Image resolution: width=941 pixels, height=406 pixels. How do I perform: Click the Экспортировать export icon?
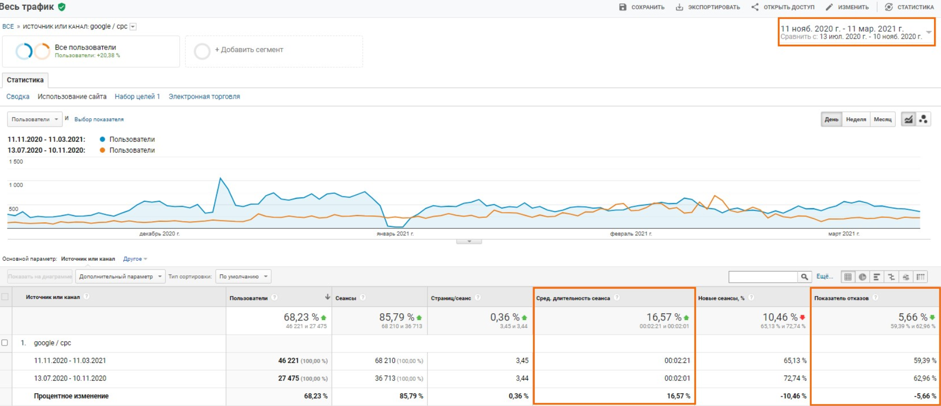679,7
